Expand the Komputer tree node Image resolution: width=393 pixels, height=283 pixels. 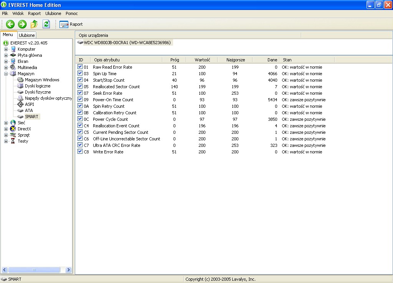(6, 49)
